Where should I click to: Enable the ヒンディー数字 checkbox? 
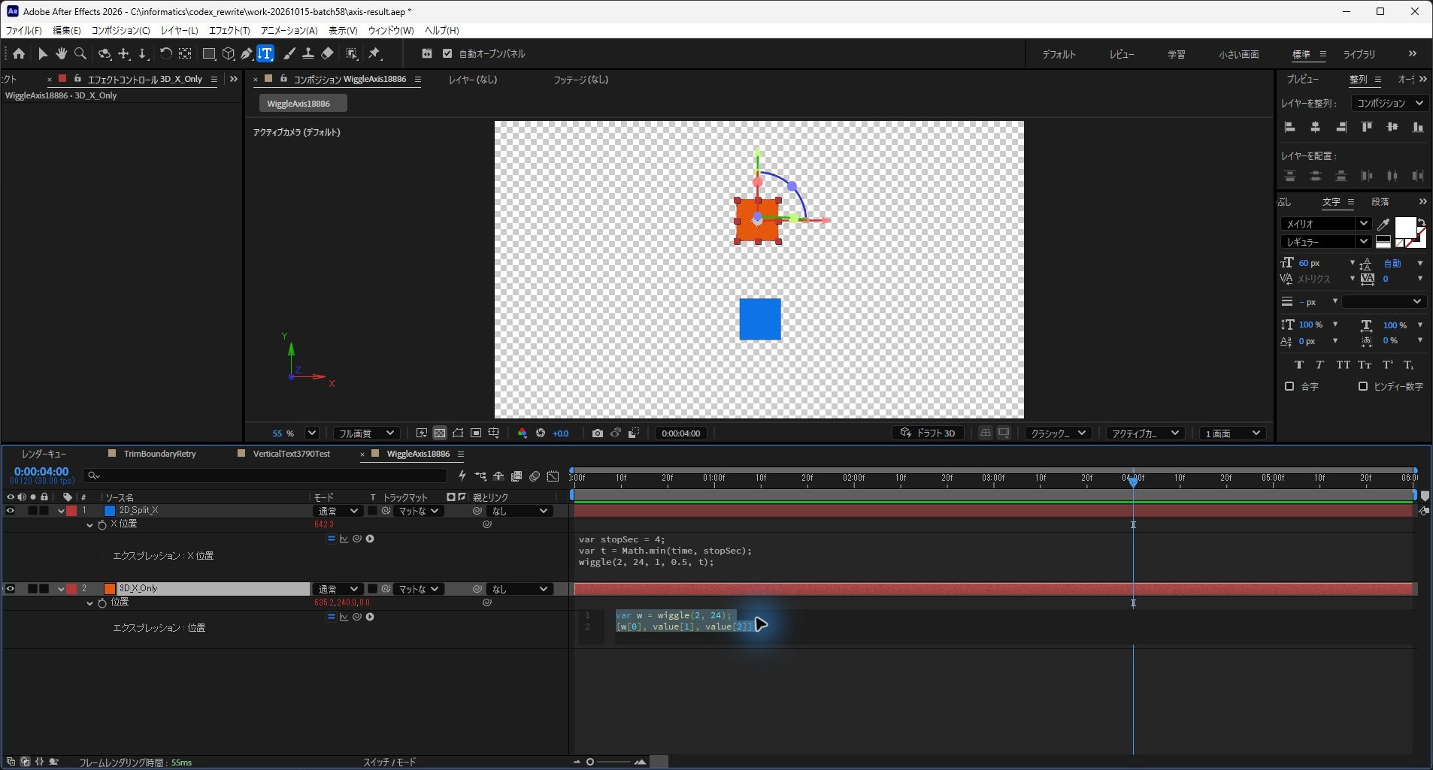1363,386
